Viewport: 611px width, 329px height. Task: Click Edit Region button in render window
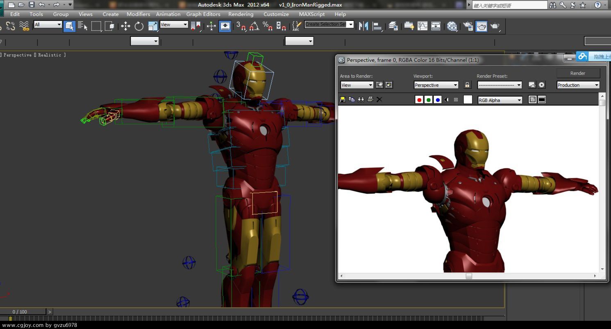380,85
